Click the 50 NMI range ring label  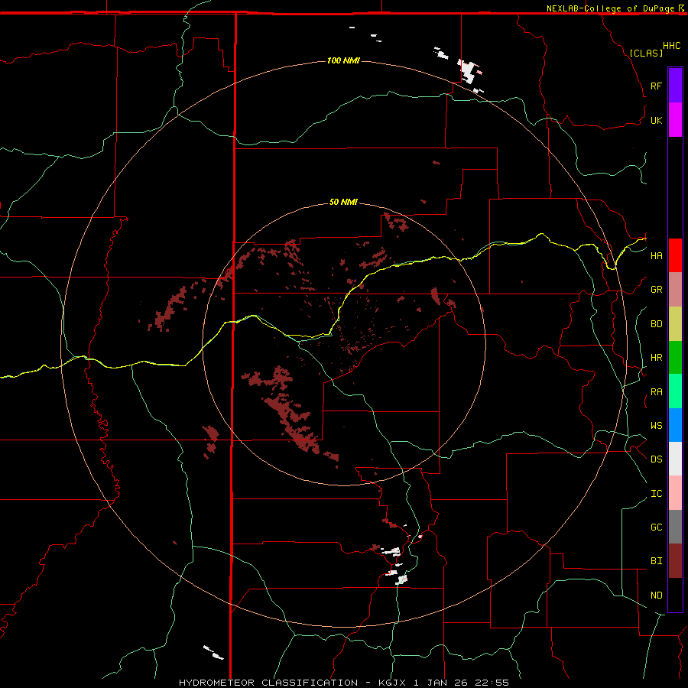pos(343,202)
